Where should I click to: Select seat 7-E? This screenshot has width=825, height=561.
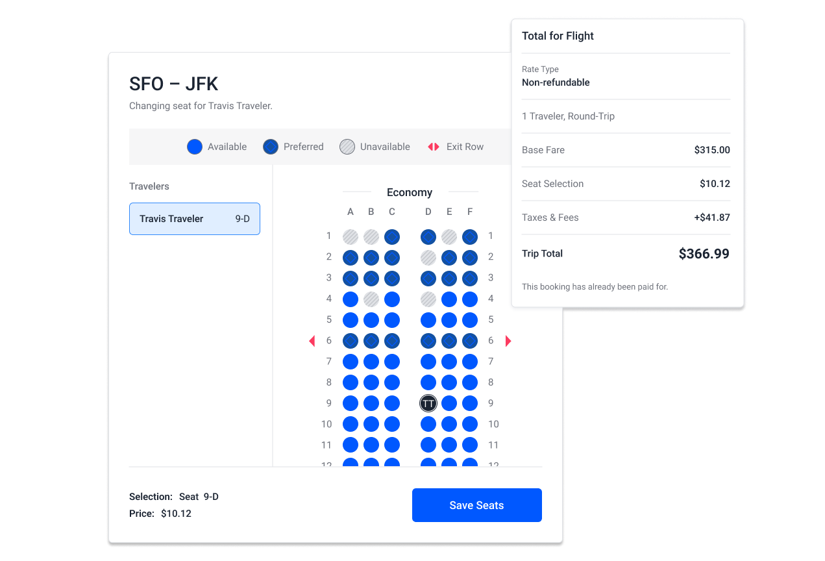pyautogui.click(x=449, y=362)
